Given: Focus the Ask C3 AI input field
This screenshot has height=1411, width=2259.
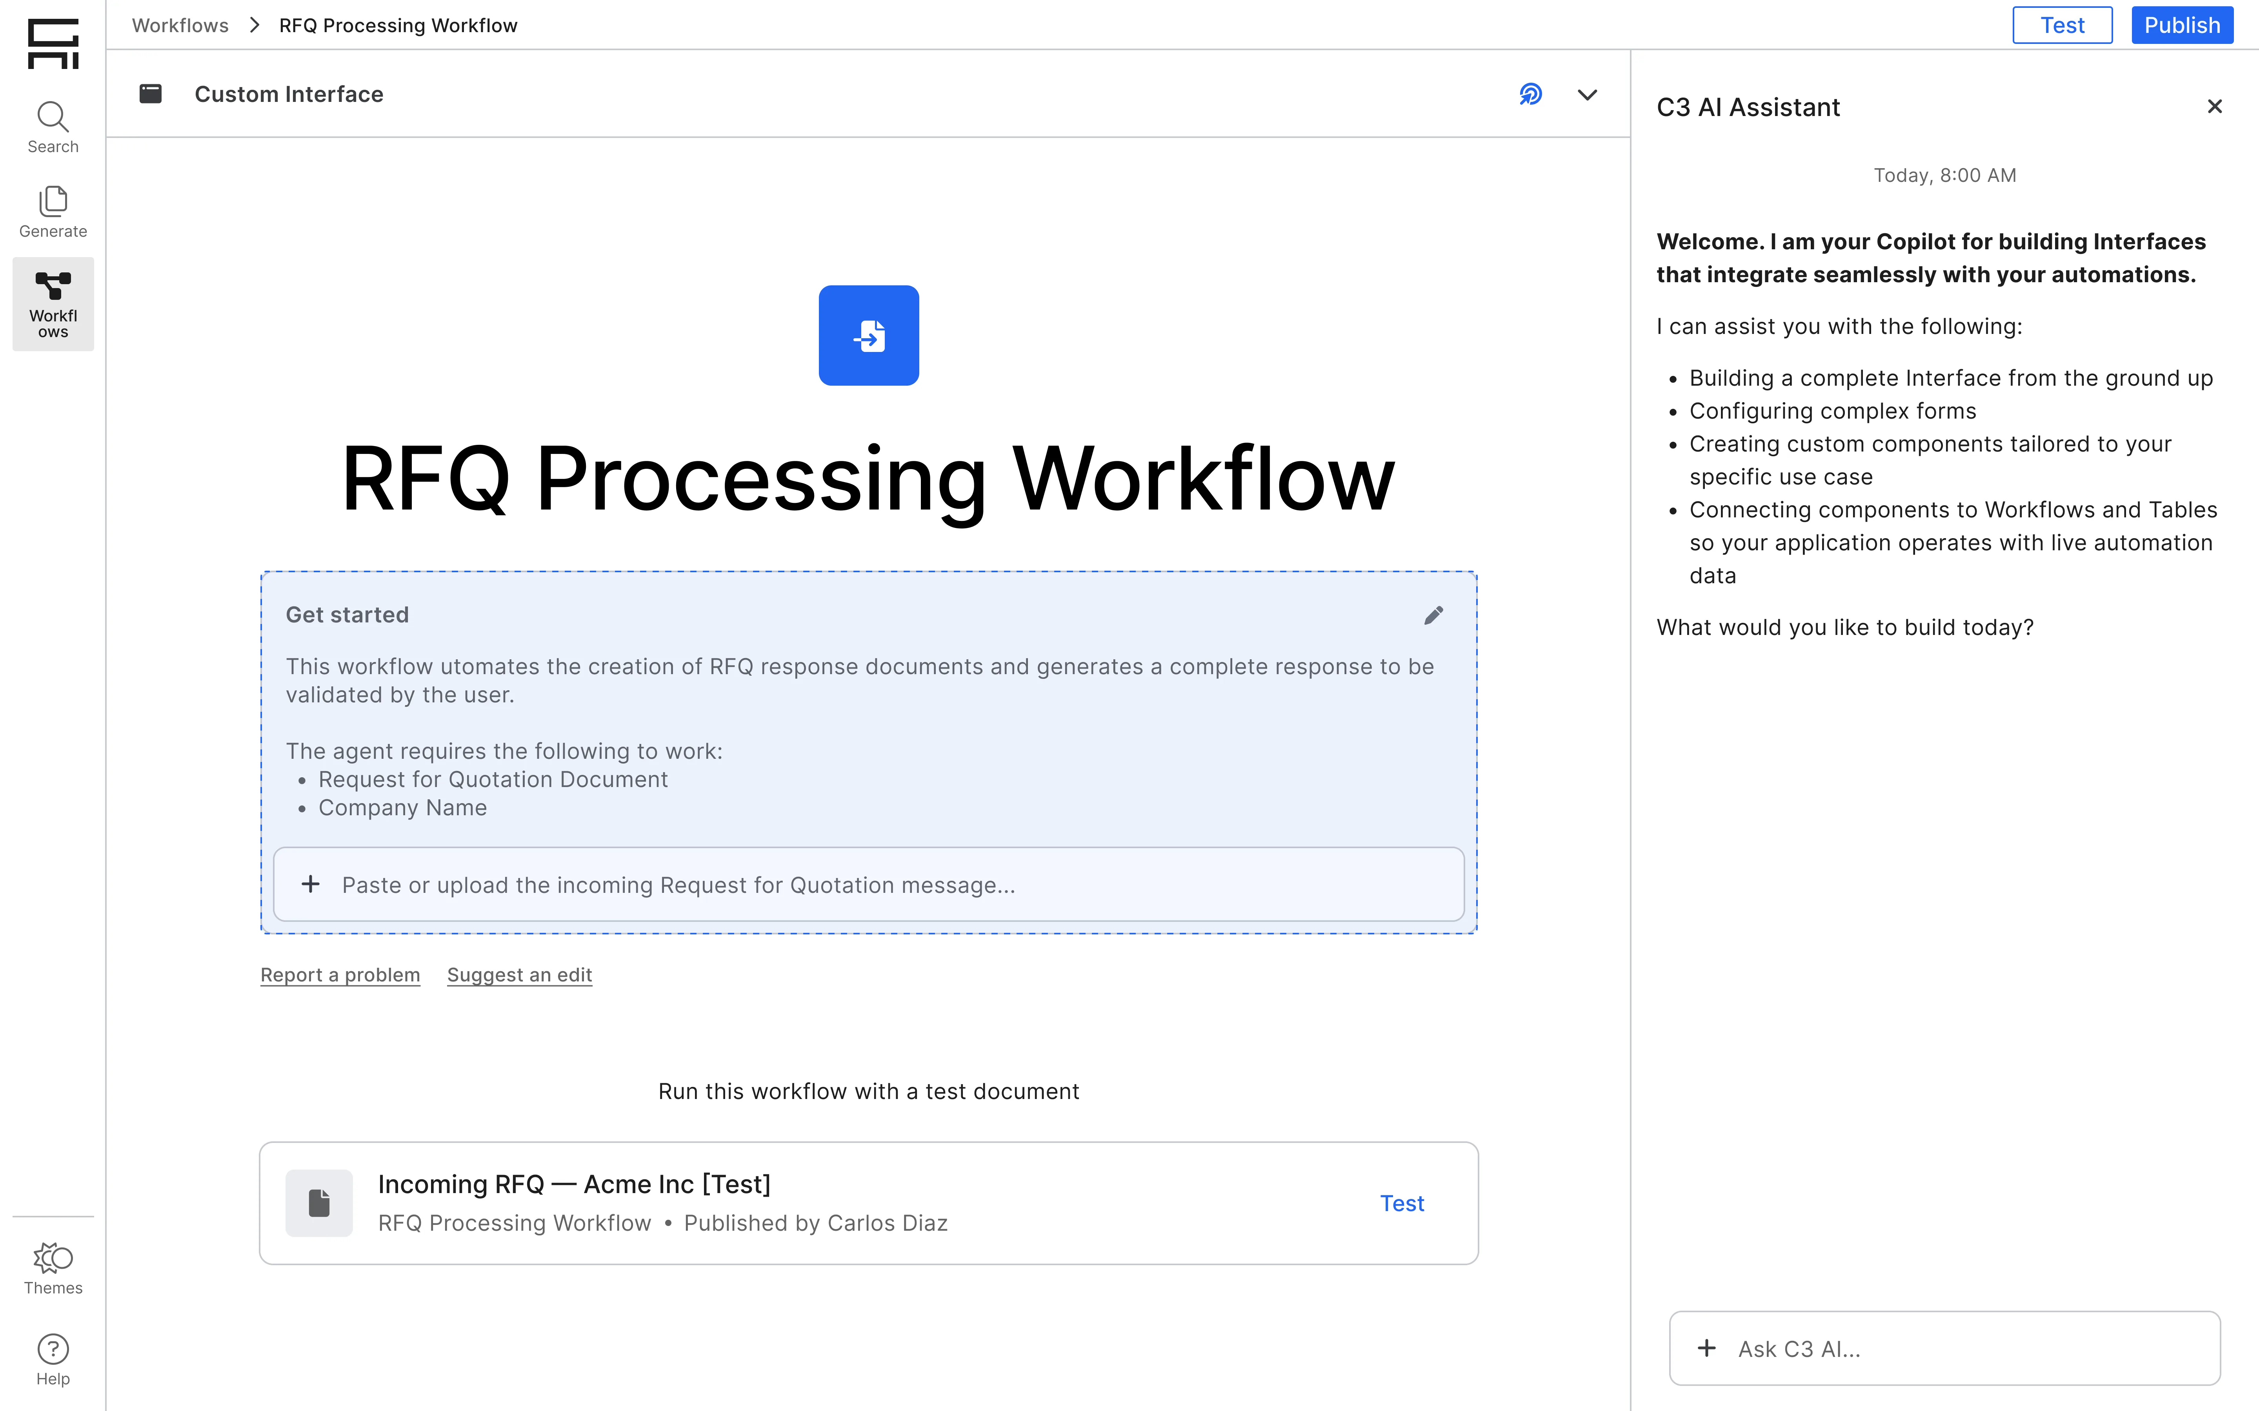Looking at the screenshot, I should click(x=1944, y=1348).
